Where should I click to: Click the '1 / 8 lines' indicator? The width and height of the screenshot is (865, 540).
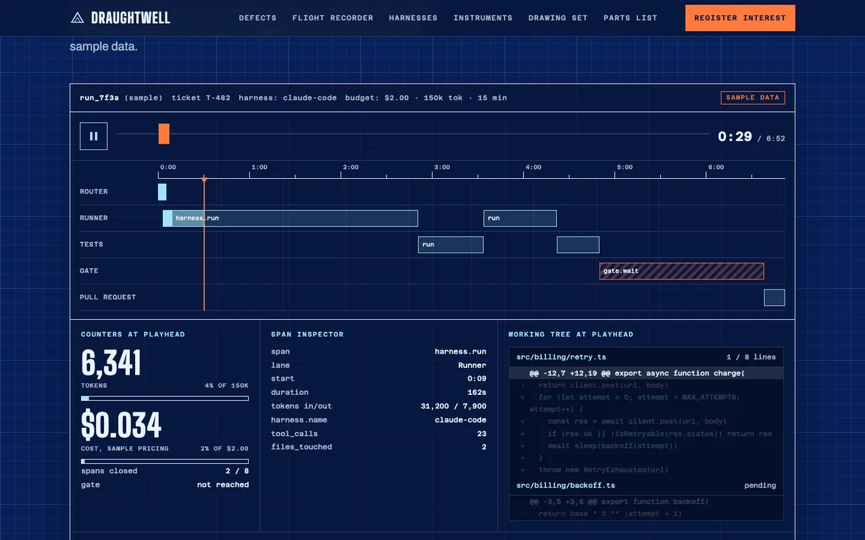pyautogui.click(x=751, y=357)
